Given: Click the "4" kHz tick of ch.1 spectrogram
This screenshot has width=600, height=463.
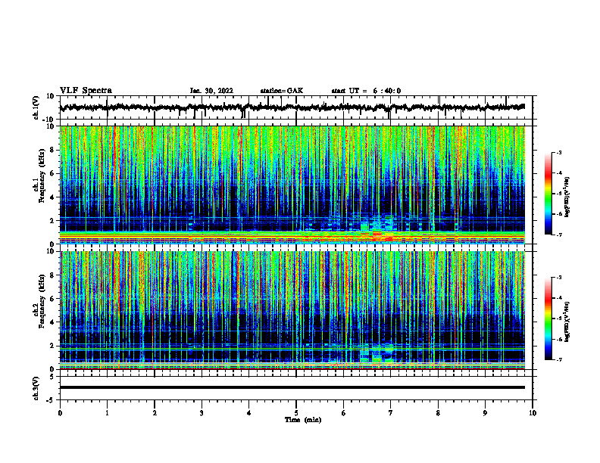Looking at the screenshot, I should [52, 197].
